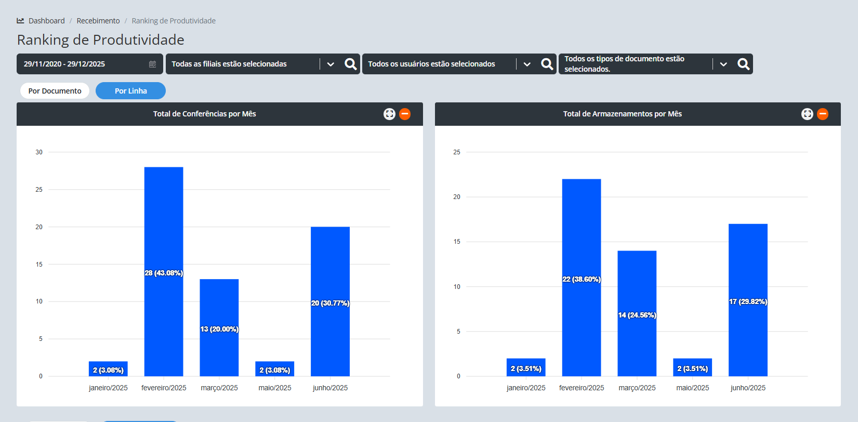858x422 pixels.
Task: Click the search icon in the document types filter
Action: tap(743, 64)
